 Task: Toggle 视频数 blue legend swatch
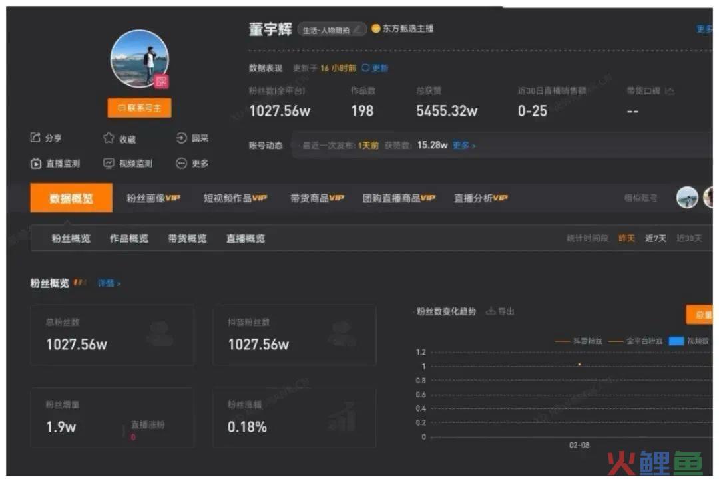676,341
